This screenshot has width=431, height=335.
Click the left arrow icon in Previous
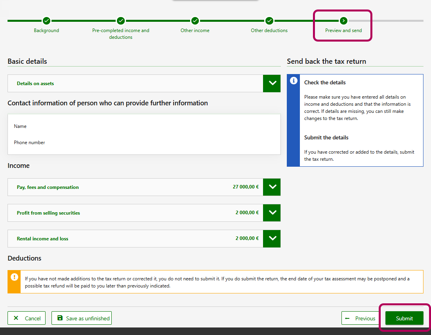(347, 318)
